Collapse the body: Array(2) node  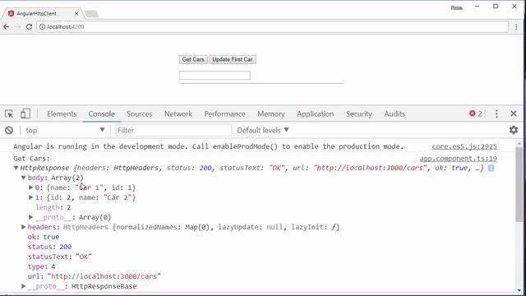24,178
